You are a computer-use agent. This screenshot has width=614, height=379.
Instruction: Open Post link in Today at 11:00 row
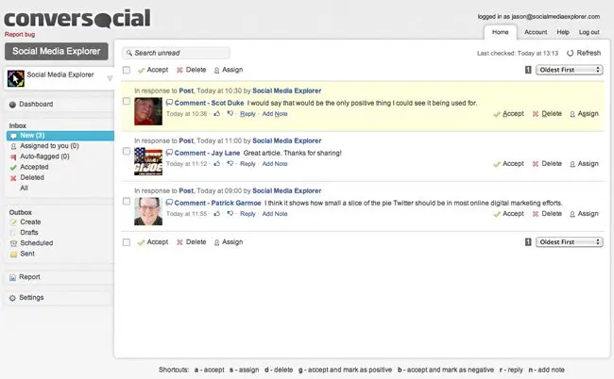pos(186,140)
